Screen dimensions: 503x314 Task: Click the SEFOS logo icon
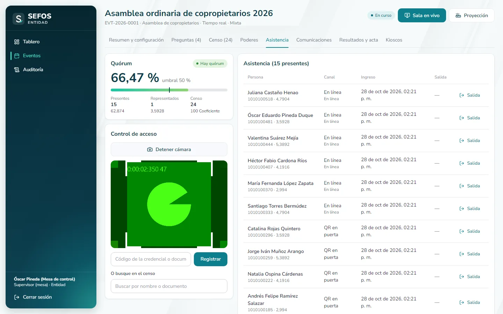click(x=19, y=18)
